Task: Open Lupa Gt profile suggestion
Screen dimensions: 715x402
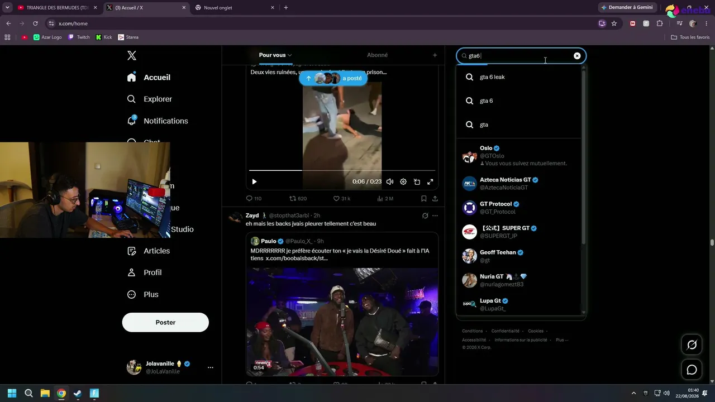Action: (519, 304)
